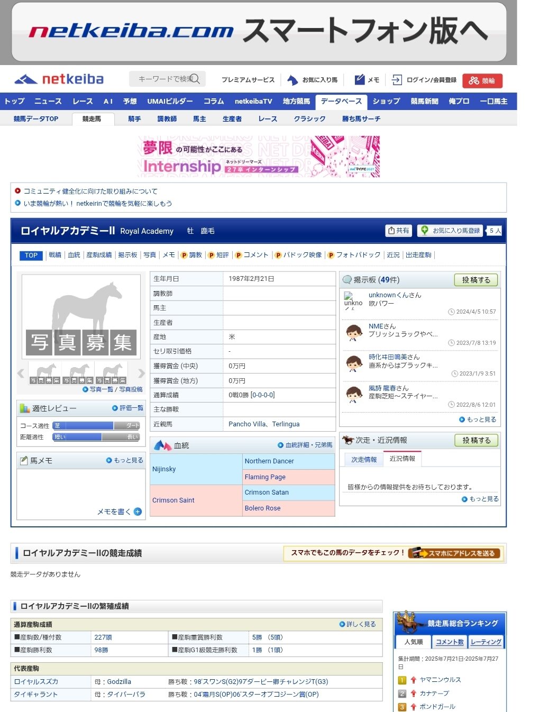Open コミュニティ健全化に向けた取り組みについて notice
Image resolution: width=558 pixels, height=712 pixels.
click(x=90, y=191)
